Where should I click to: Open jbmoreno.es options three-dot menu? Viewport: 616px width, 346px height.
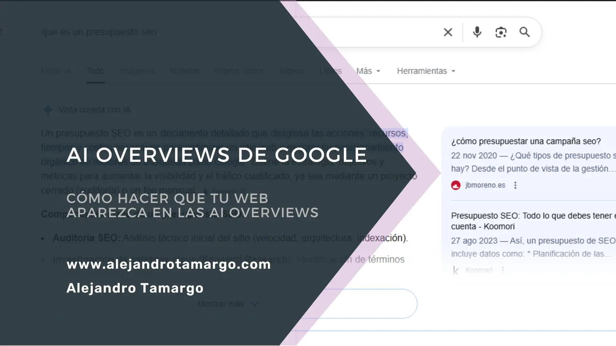click(x=515, y=185)
